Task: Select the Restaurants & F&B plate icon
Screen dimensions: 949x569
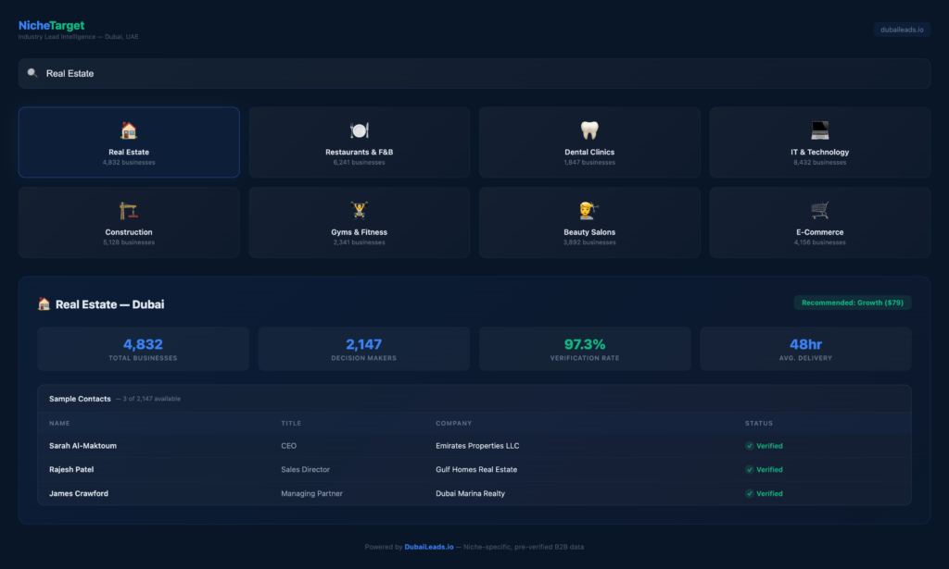Action: click(x=359, y=131)
